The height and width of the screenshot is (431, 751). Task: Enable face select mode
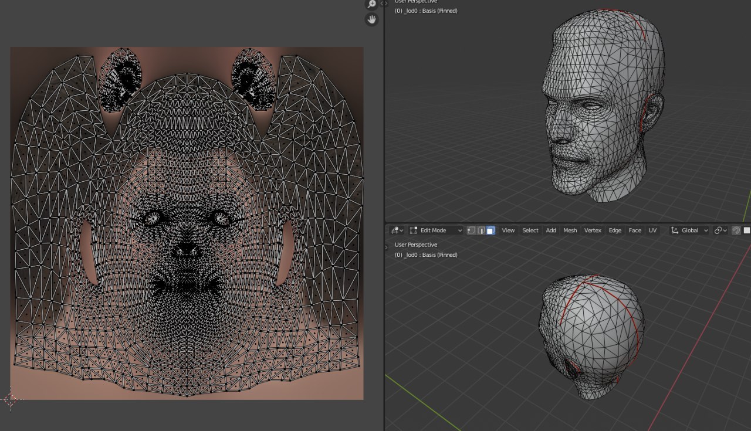(490, 230)
